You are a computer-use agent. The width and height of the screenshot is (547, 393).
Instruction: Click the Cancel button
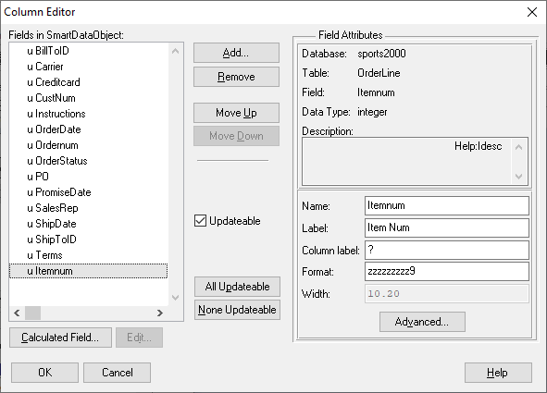click(x=118, y=373)
